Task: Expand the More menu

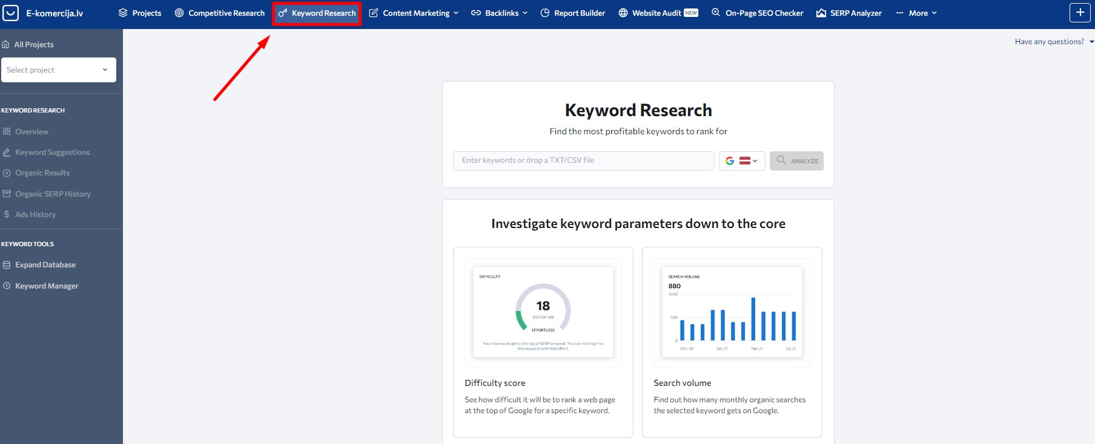Action: tap(917, 13)
